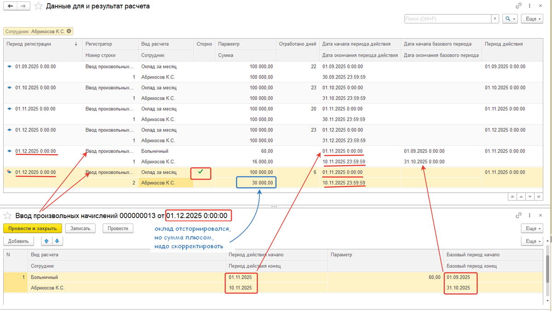Select 'Больничный' in the lower document table
552x311 pixels.
(x=126, y=277)
